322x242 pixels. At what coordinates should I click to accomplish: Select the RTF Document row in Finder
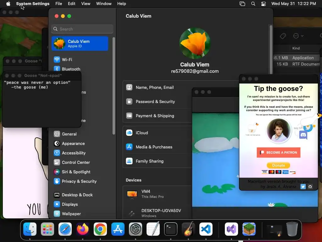pyautogui.click(x=297, y=64)
